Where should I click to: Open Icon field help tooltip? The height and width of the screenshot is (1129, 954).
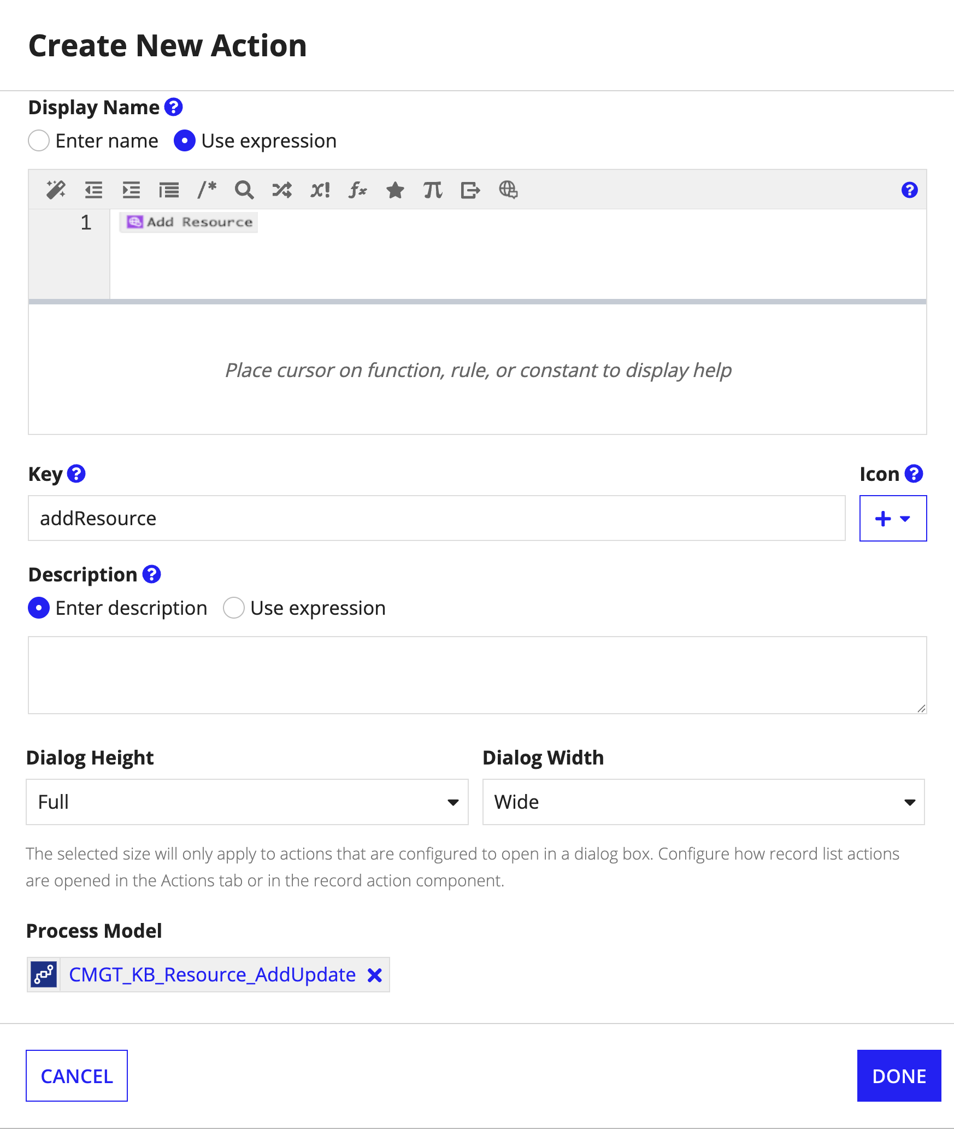click(x=914, y=474)
